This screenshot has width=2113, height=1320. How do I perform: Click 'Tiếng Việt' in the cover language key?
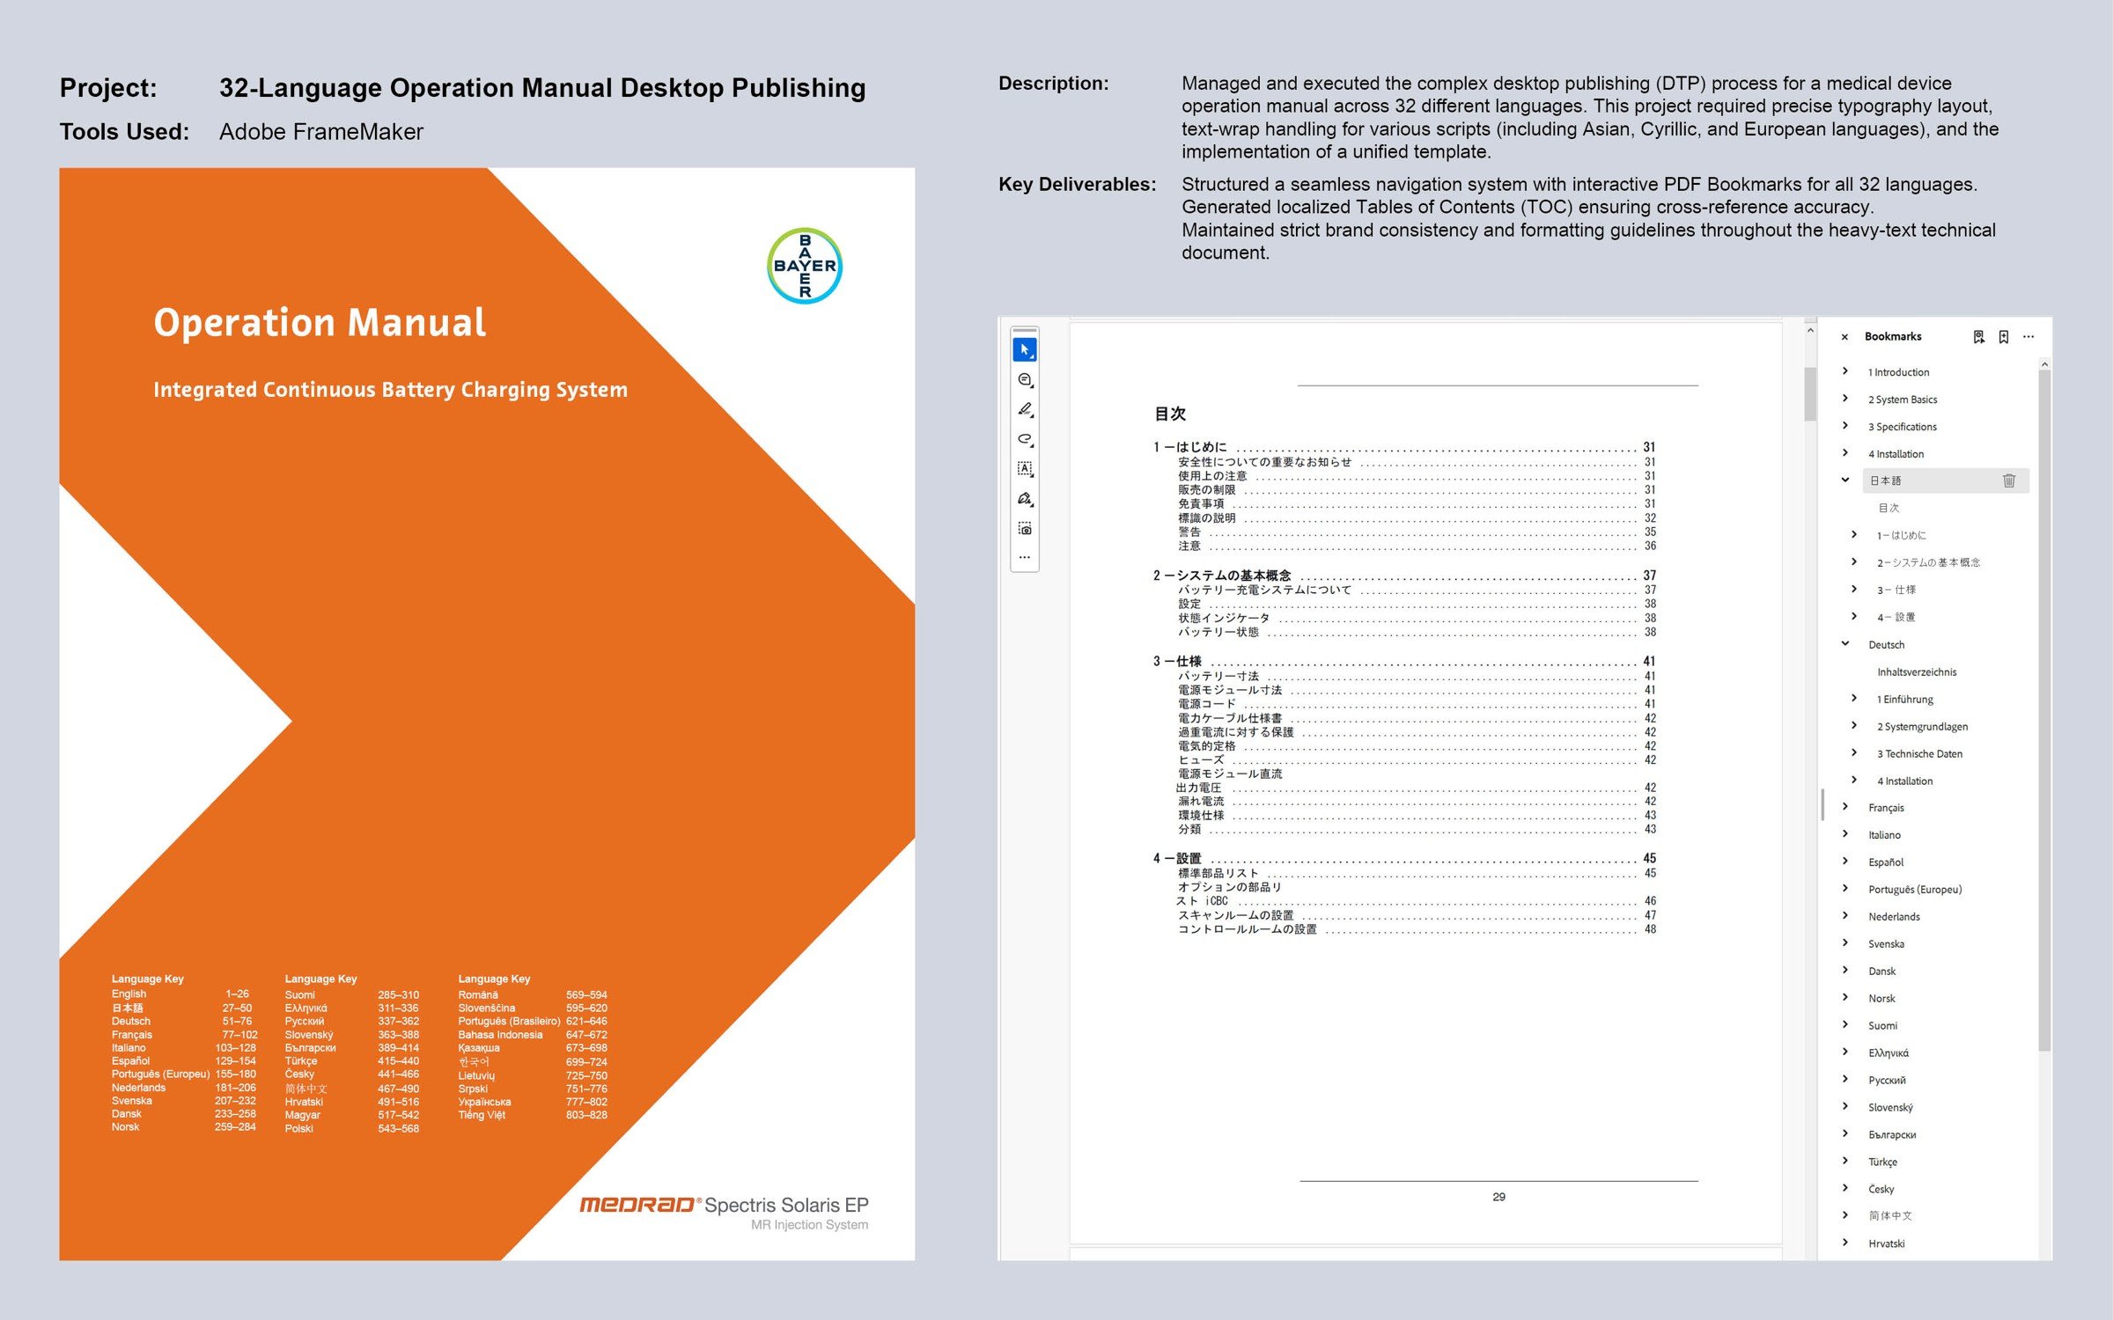pos(482,1115)
